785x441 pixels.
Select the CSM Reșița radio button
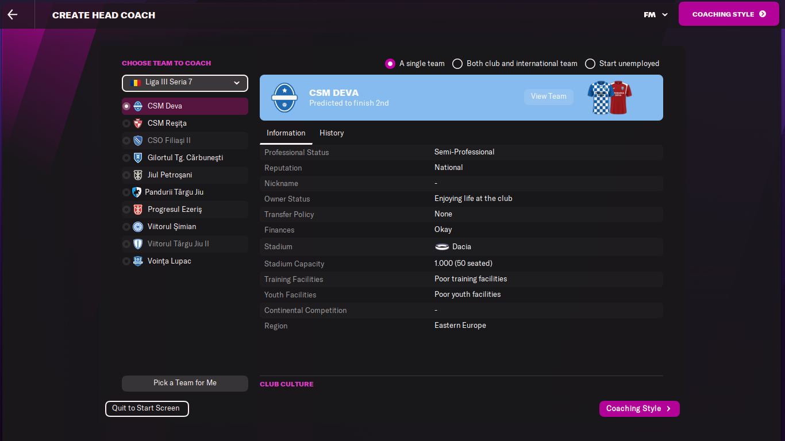(x=126, y=123)
